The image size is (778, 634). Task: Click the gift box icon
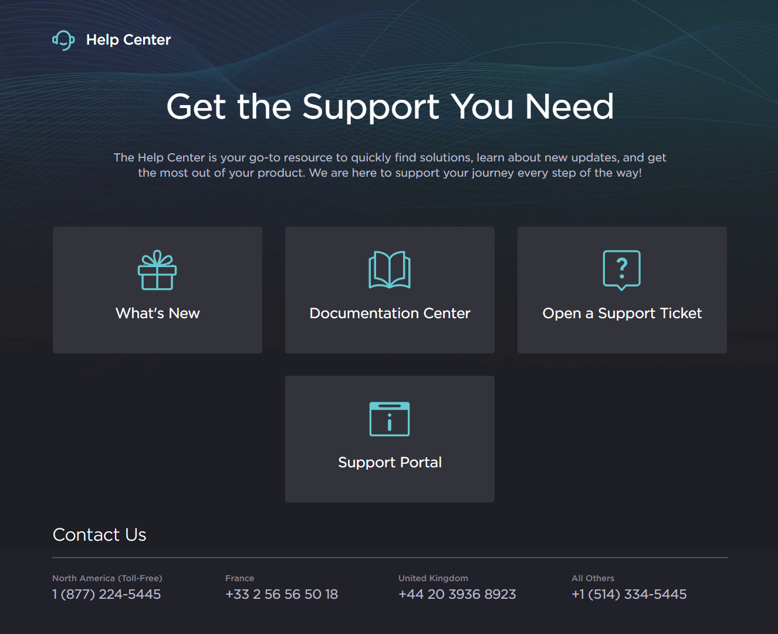click(x=157, y=270)
